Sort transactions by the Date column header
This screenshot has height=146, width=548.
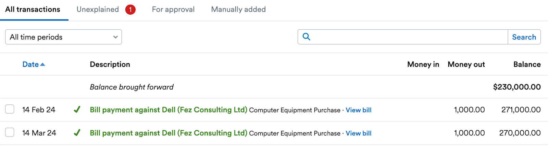click(x=30, y=64)
